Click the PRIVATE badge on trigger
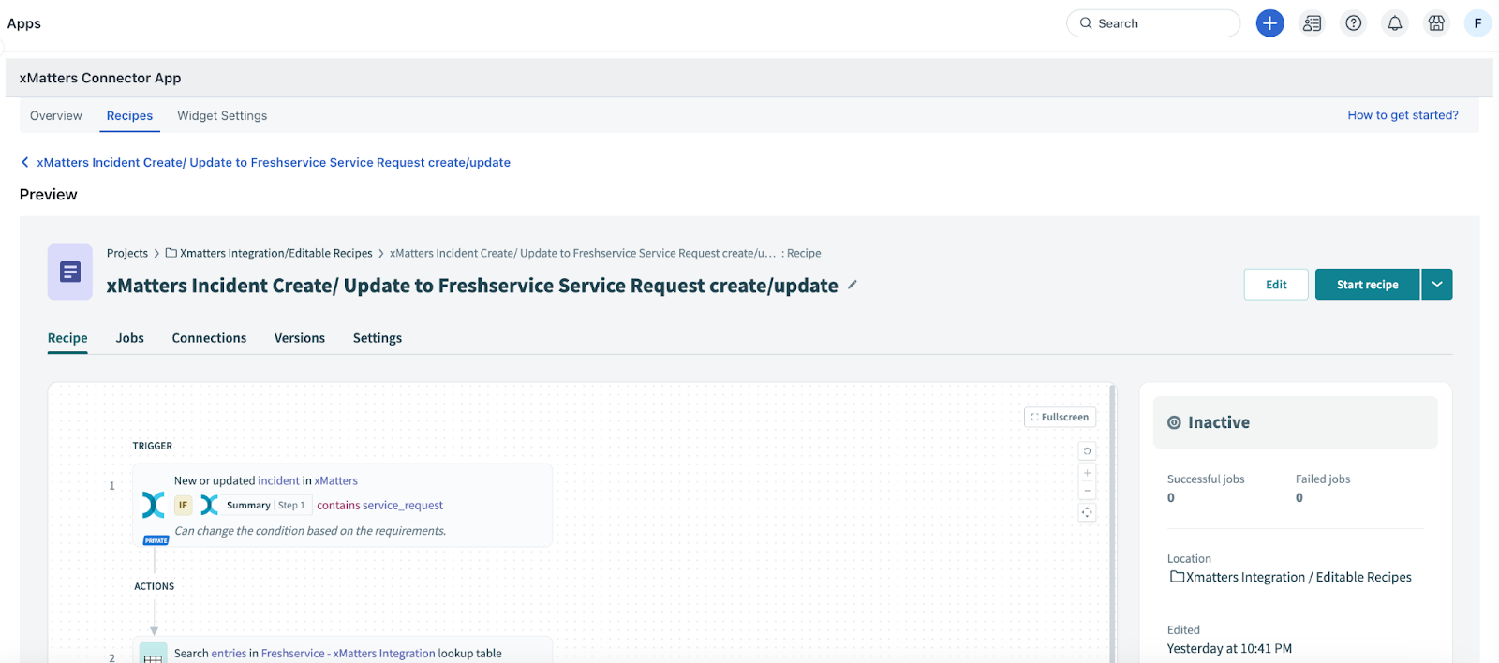Screen dimensions: 1499x663 [156, 540]
